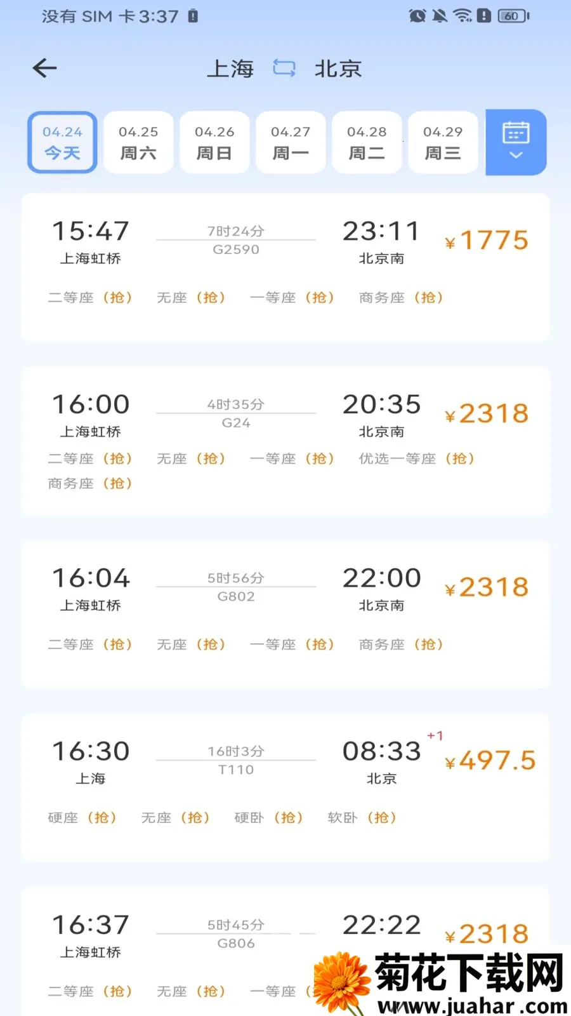Swap Shanghai and Beijing with exchange icon
Viewport: 571px width, 1016px height.
click(x=284, y=68)
